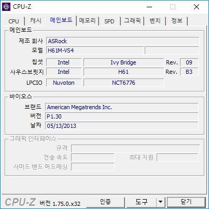The height and width of the screenshot is (209, 209).
Task: Switch to the CPU tab
Action: click(13, 21)
